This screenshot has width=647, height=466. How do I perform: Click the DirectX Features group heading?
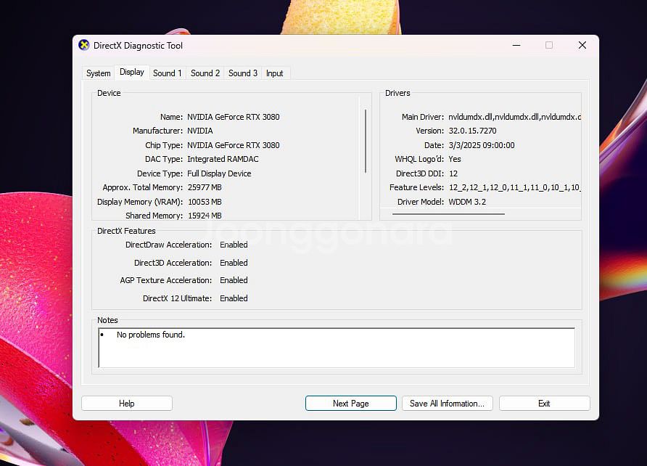[x=126, y=231]
